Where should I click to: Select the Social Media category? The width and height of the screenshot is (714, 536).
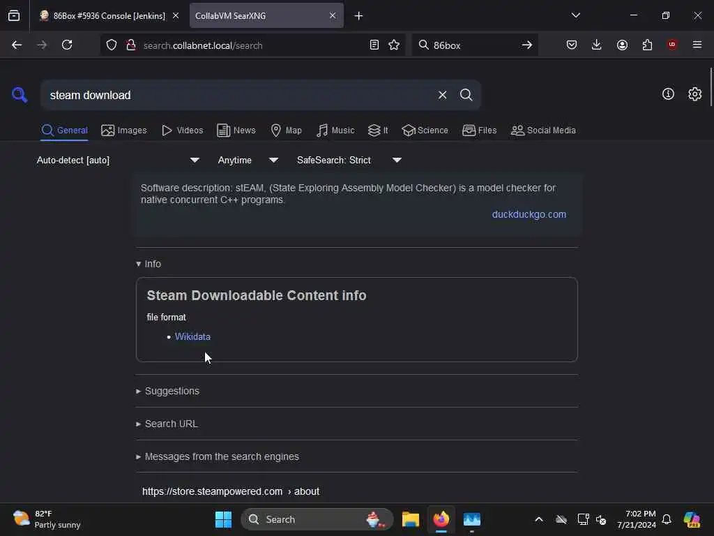pyautogui.click(x=543, y=131)
